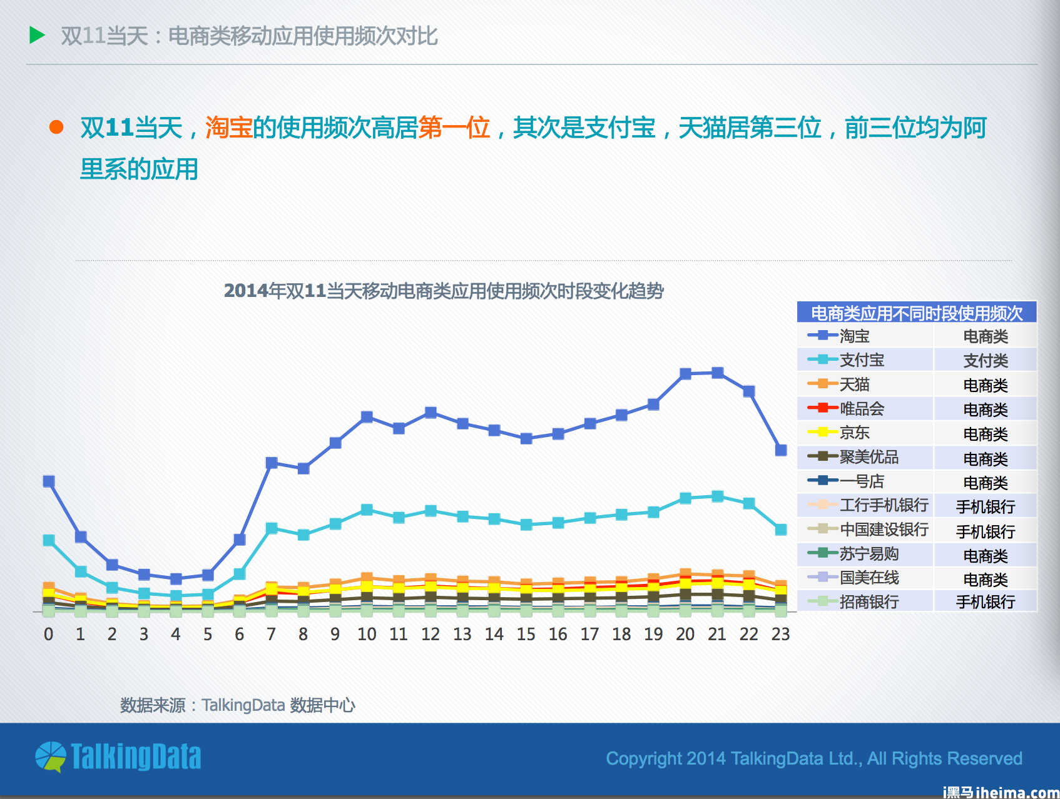Viewport: 1060px width, 799px height.
Task: Click the 工行手机银行 legend label
Action: 884,505
